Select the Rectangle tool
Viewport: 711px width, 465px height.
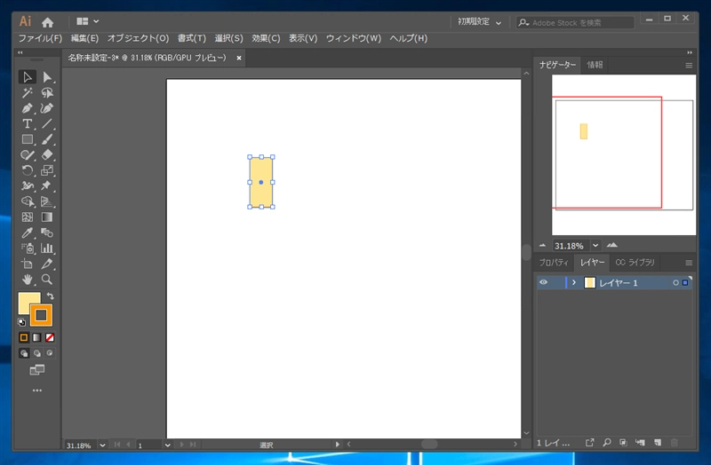click(28, 139)
